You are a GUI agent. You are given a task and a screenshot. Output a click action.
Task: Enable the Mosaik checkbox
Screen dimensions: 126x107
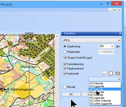[65, 87]
